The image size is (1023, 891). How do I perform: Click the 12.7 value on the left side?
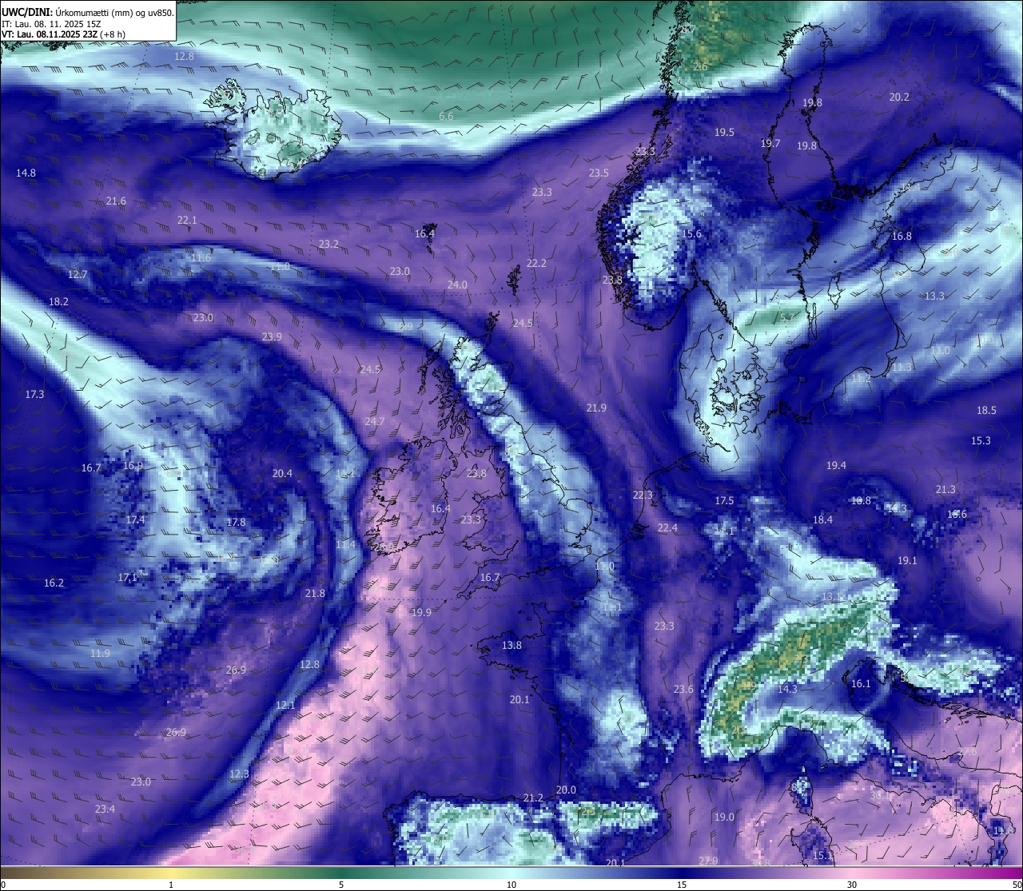point(78,274)
